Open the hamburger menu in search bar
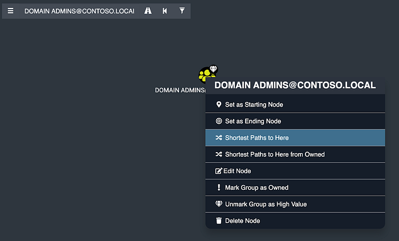The height and width of the screenshot is (241, 399). pos(10,11)
